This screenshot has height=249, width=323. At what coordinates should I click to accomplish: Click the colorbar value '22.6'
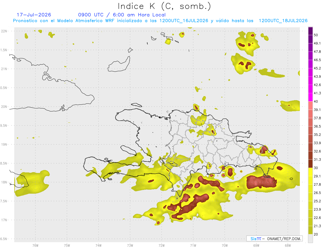(x=317, y=218)
